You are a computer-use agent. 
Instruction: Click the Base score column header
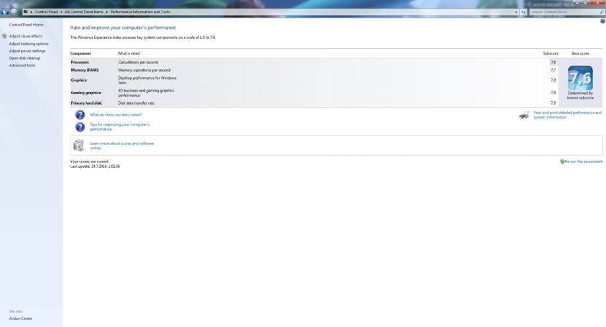(x=580, y=53)
